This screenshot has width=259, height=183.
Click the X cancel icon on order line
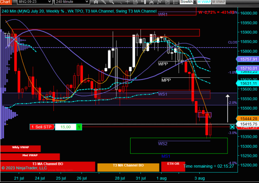point(232,127)
